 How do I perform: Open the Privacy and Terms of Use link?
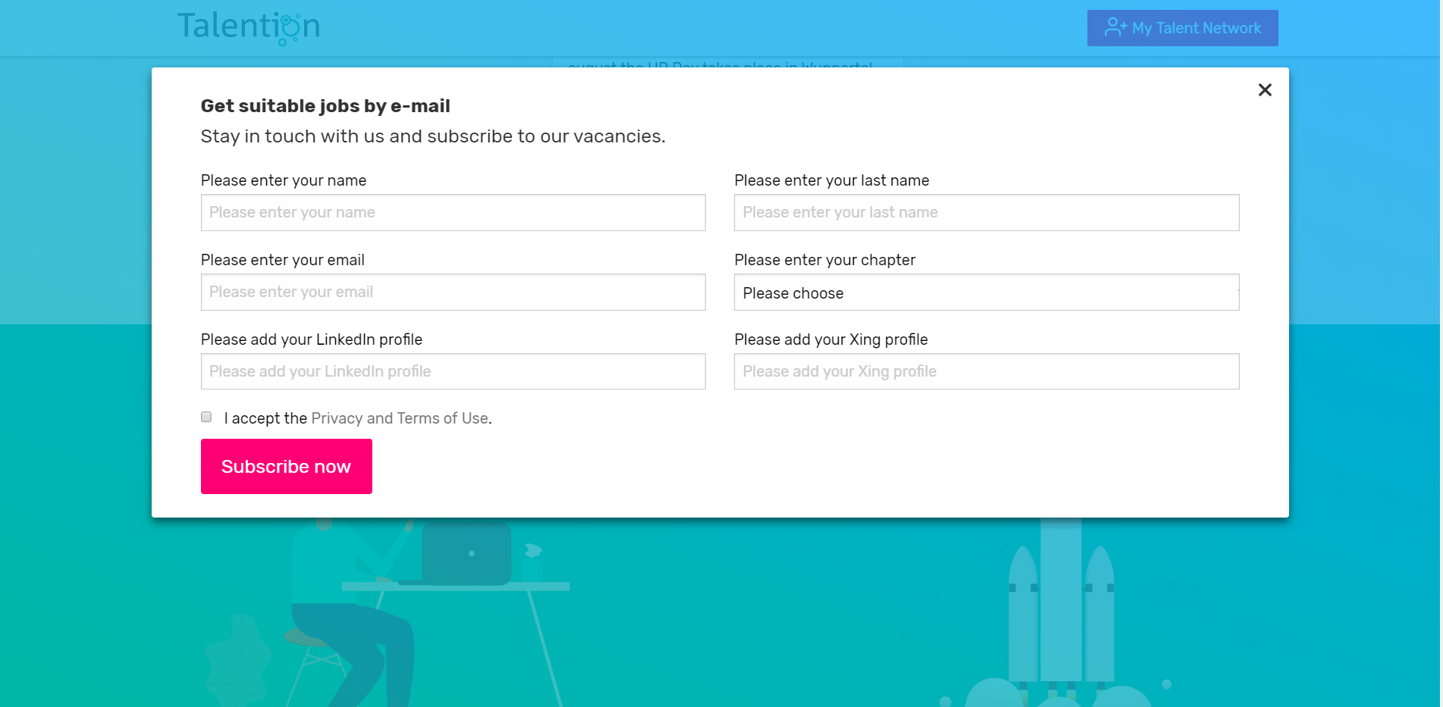point(400,418)
